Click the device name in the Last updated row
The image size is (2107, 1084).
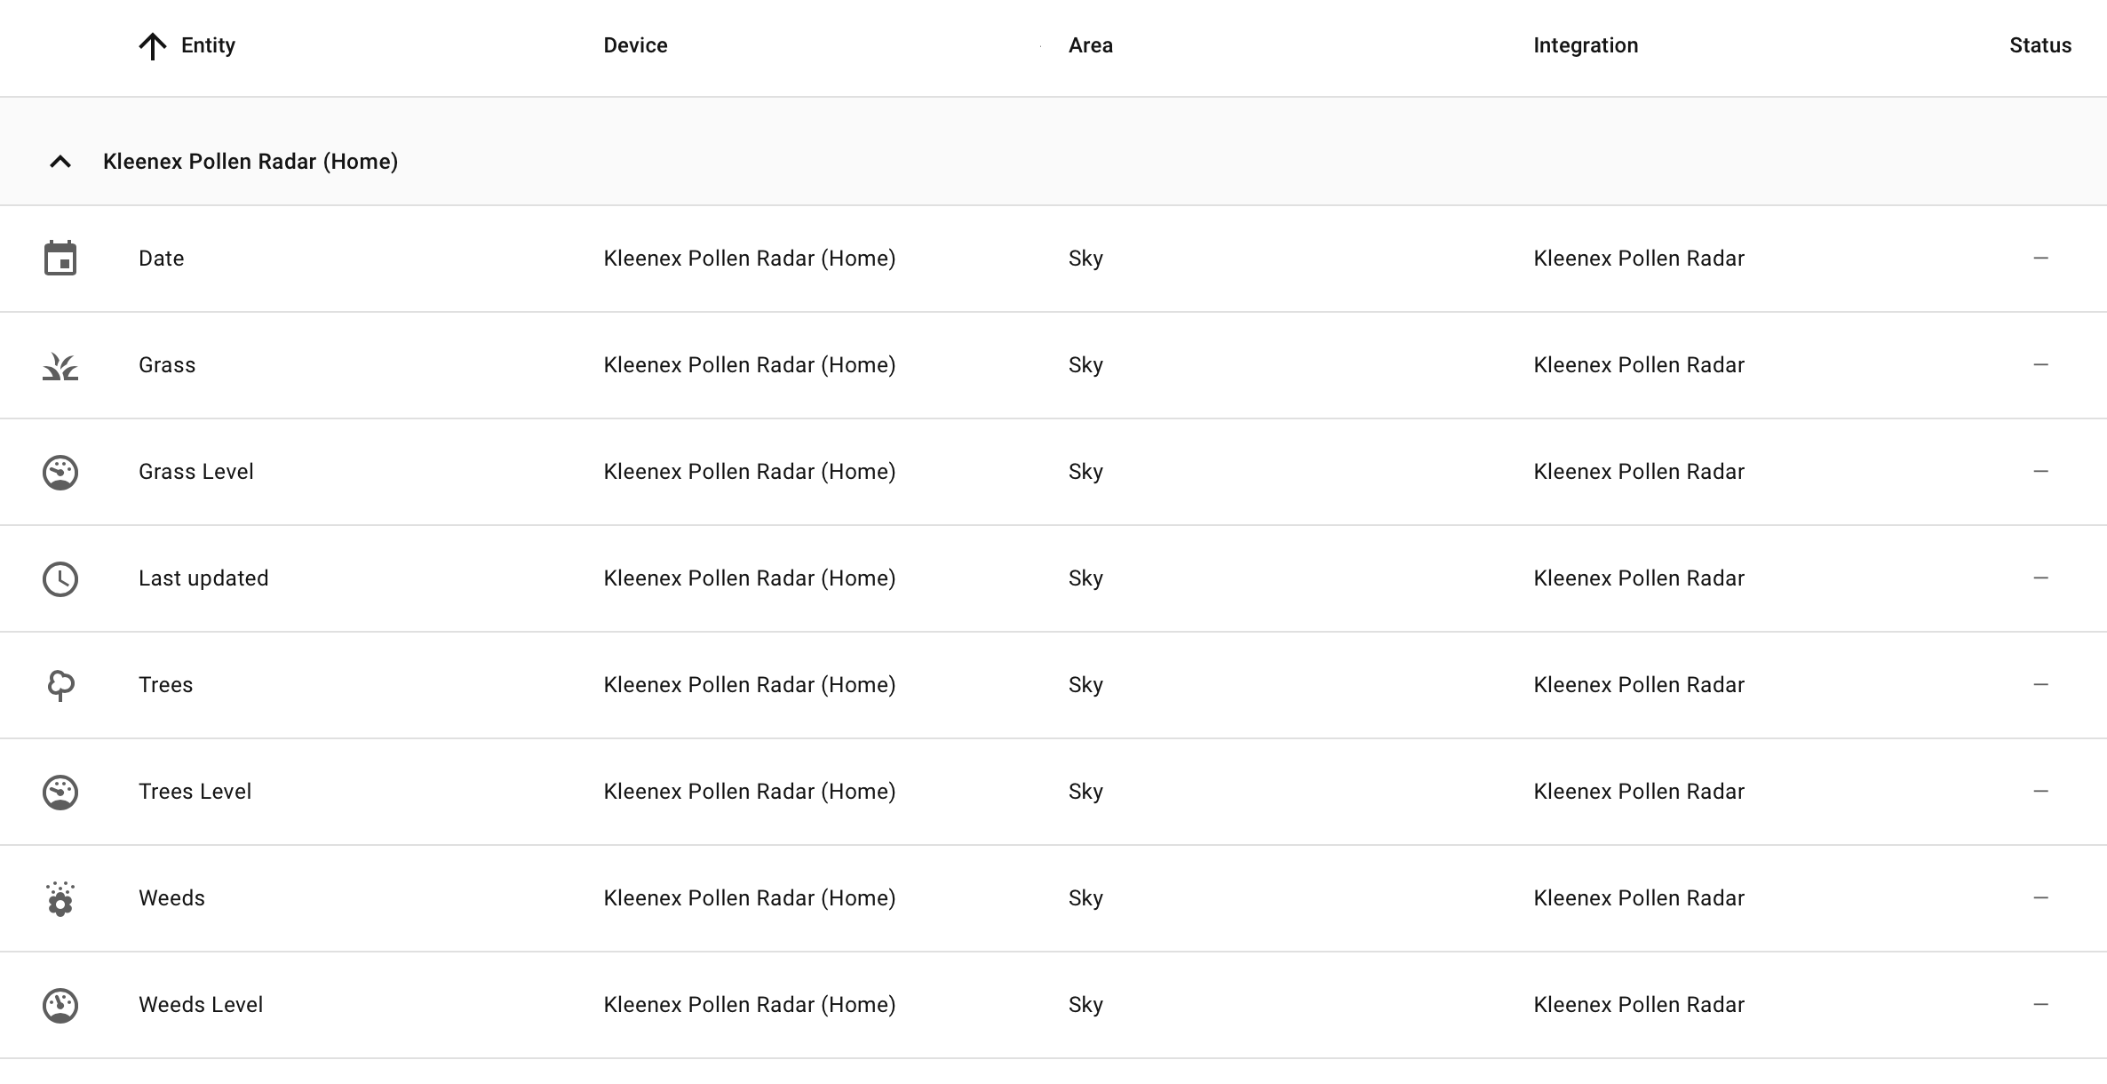(x=750, y=578)
